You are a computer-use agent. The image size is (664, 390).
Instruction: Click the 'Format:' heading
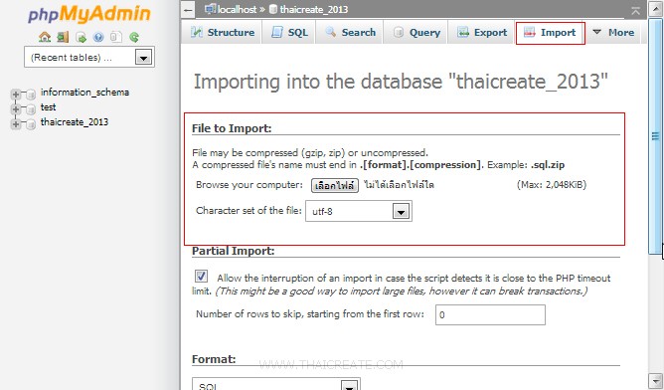tap(214, 359)
